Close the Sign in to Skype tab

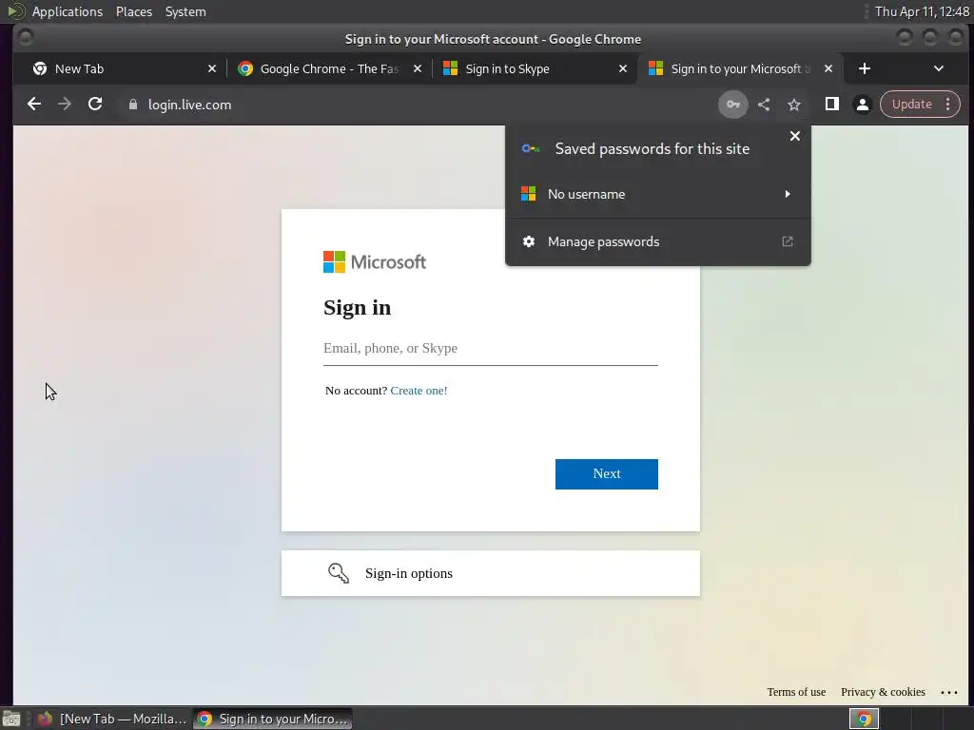point(623,68)
